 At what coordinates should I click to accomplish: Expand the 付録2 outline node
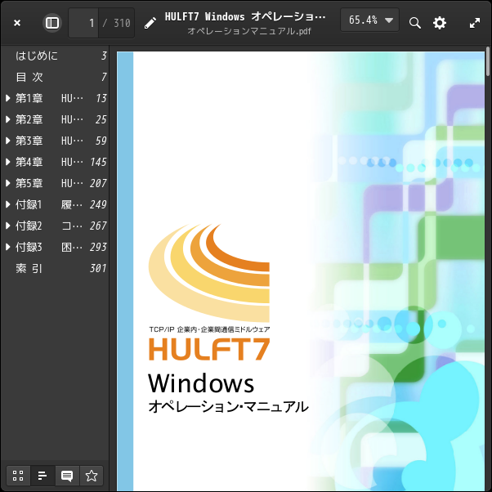pos(8,226)
